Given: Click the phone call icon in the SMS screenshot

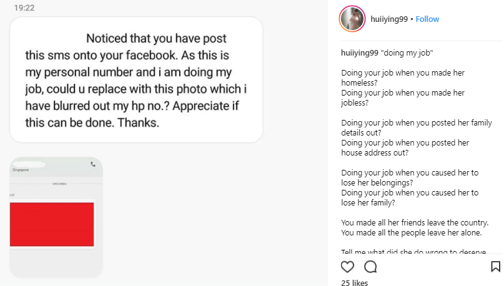Looking at the screenshot, I should tap(93, 164).
